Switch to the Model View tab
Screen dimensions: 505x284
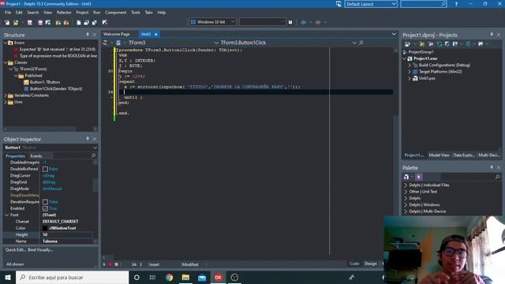(439, 155)
